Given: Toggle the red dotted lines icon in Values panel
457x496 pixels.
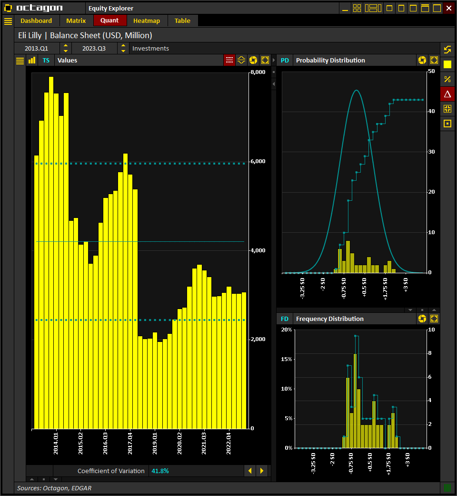Looking at the screenshot, I should click(x=229, y=60).
